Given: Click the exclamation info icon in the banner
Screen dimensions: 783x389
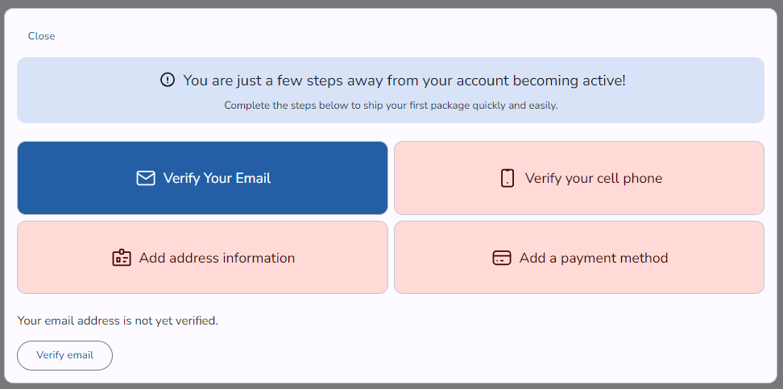Looking at the screenshot, I should click(168, 80).
